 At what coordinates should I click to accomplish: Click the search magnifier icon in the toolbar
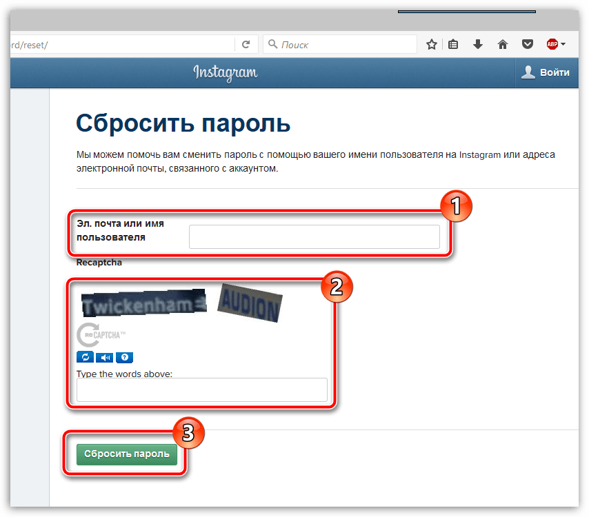272,44
